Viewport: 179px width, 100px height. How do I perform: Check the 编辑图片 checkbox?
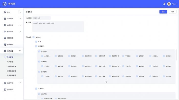coord(56,56)
